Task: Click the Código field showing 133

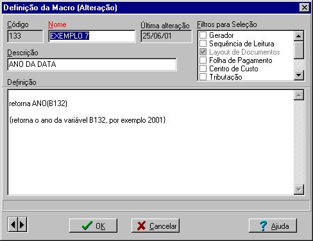Action: (25, 36)
